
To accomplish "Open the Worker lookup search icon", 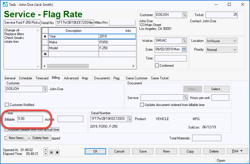I will pos(184,41).
